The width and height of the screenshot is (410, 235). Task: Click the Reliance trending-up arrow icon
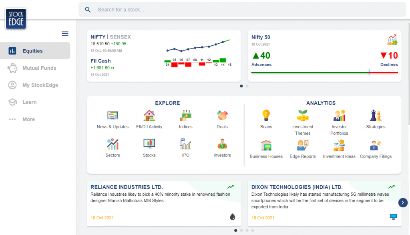(230, 187)
